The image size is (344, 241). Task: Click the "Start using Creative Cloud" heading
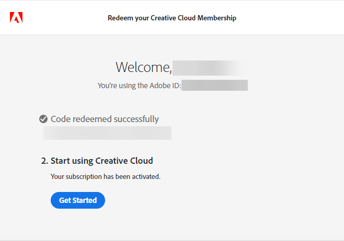click(101, 161)
